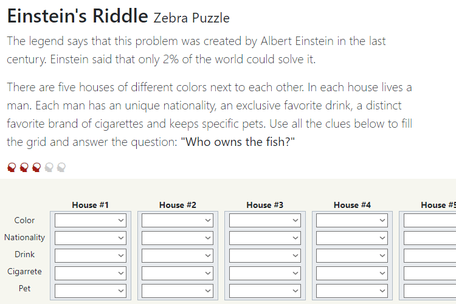The height and width of the screenshot is (304, 456).
Task: Expand the House #2 Drink dropdown
Action: pyautogui.click(x=178, y=255)
